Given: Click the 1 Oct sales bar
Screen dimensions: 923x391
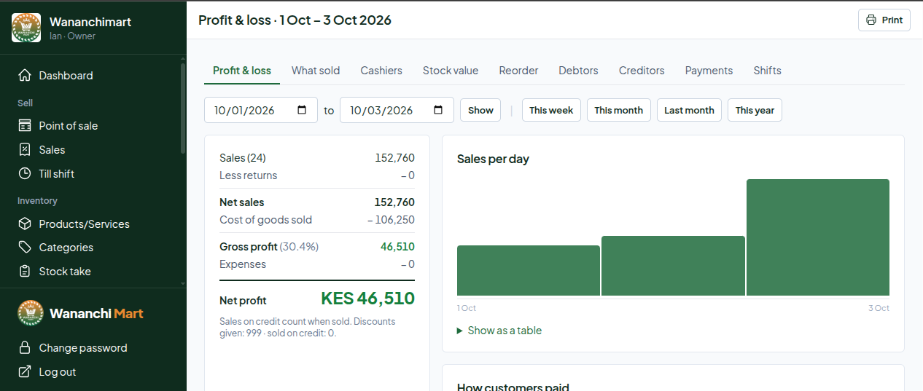Looking at the screenshot, I should (x=528, y=270).
